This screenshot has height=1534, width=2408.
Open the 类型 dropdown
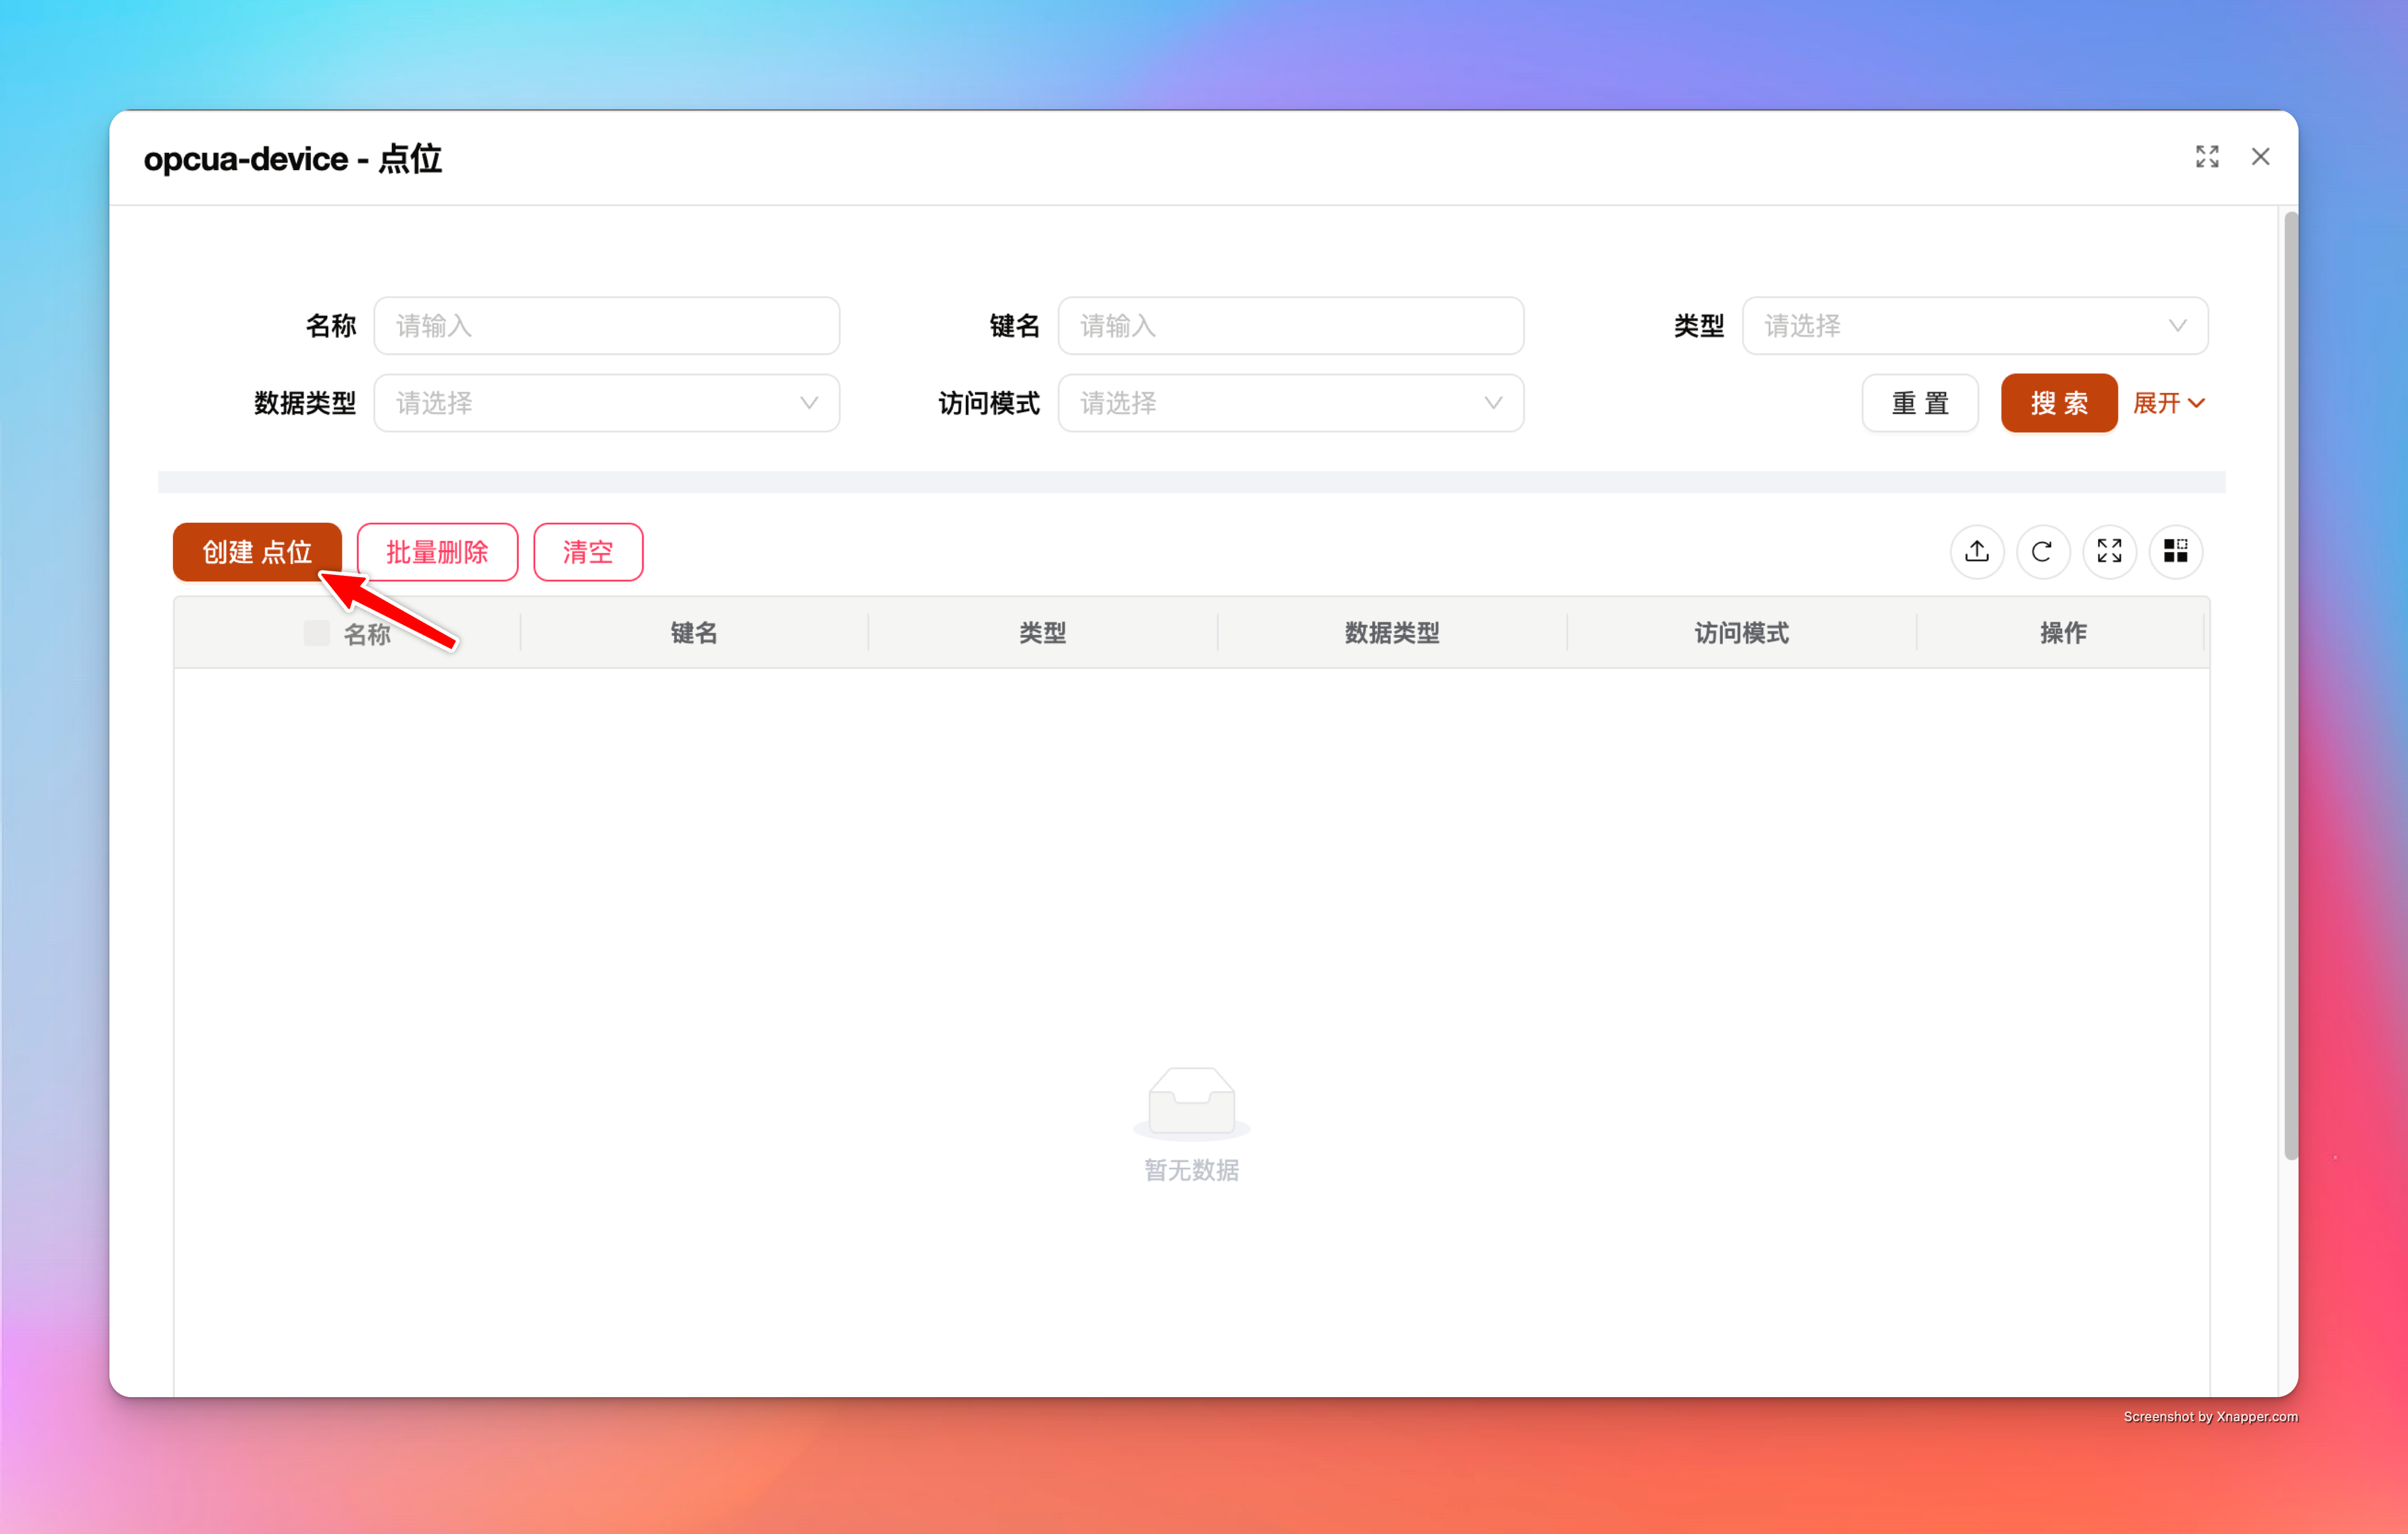(1974, 326)
